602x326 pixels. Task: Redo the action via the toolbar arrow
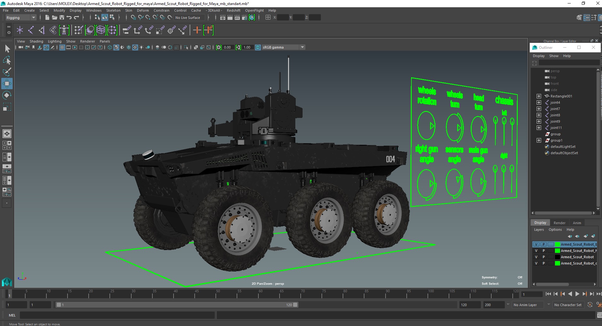pyautogui.click(x=77, y=17)
